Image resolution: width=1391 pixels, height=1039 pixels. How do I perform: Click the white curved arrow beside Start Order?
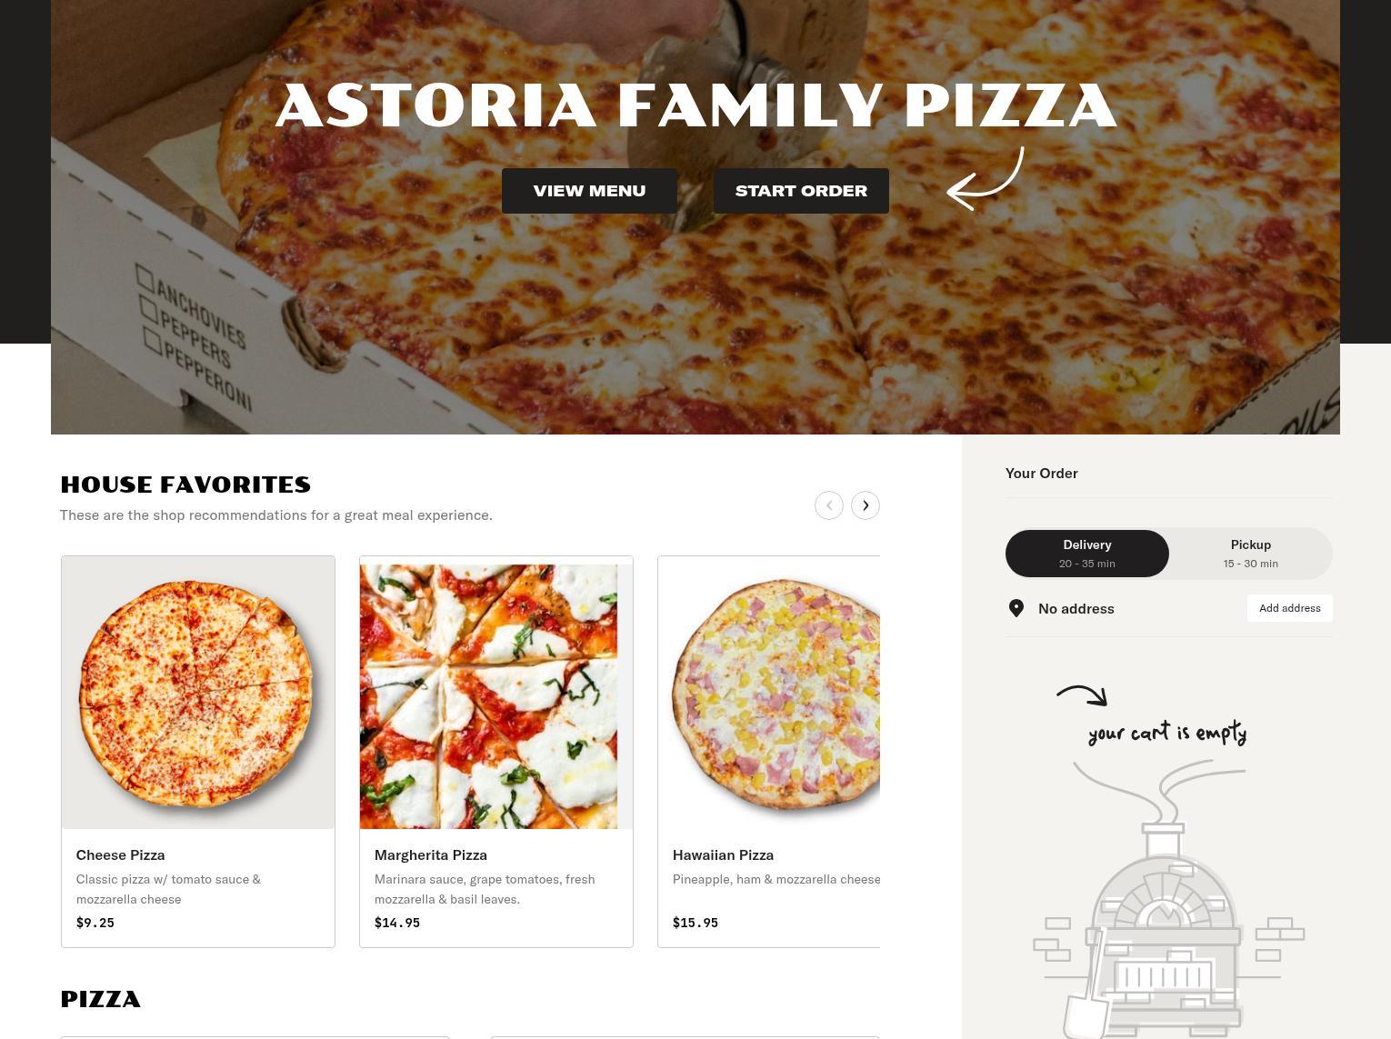(986, 179)
